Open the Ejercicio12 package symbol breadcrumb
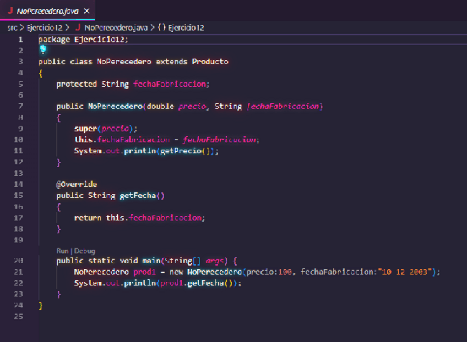 (186, 27)
